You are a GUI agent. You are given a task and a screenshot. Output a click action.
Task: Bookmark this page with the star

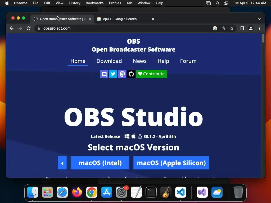(232, 28)
